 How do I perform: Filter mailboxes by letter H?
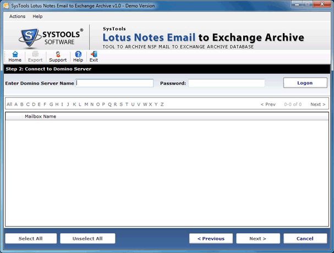57,105
